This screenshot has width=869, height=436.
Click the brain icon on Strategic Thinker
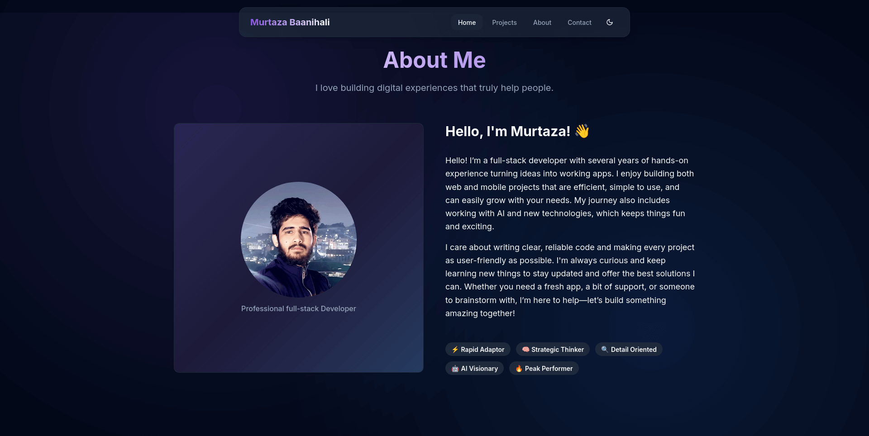[525, 350]
